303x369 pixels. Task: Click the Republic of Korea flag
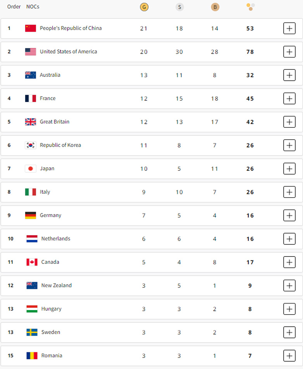(31, 145)
